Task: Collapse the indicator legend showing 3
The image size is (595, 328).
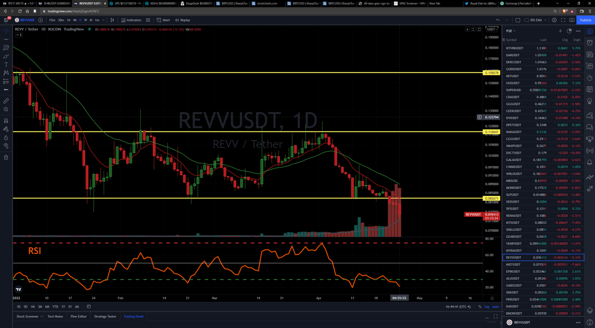Action: coord(18,35)
